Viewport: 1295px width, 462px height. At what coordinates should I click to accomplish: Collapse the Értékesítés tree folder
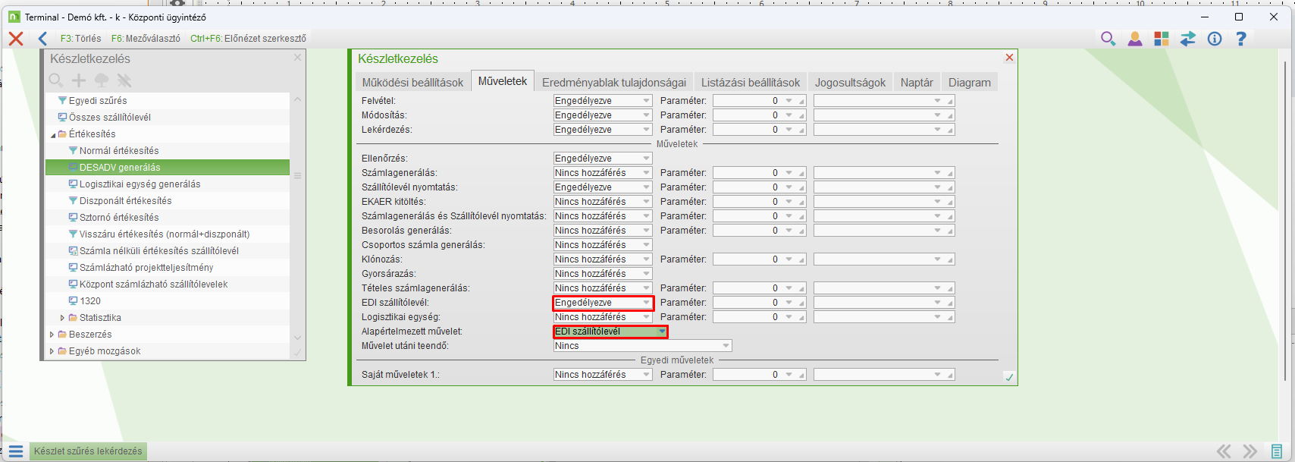click(x=53, y=135)
